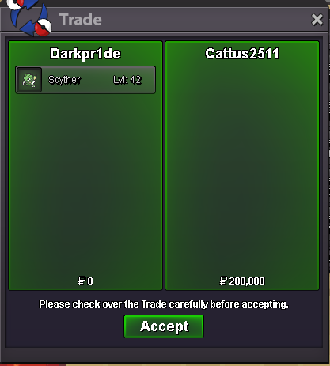Select Darkpr1de's 0 money amount

[90, 281]
